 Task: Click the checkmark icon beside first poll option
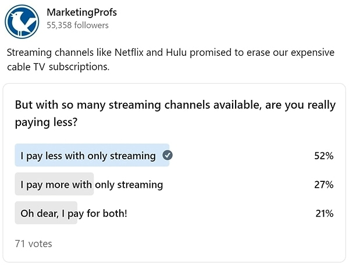click(168, 155)
